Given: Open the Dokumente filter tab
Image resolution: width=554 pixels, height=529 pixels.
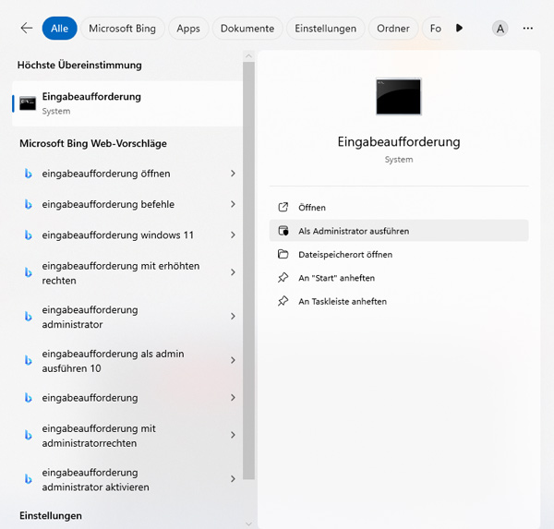Looking at the screenshot, I should [247, 29].
